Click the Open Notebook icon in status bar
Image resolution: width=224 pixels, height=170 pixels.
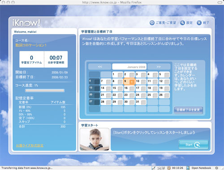[x=188, y=168]
